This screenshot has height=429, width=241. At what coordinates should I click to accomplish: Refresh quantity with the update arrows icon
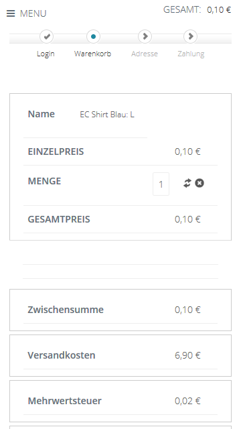(x=187, y=183)
